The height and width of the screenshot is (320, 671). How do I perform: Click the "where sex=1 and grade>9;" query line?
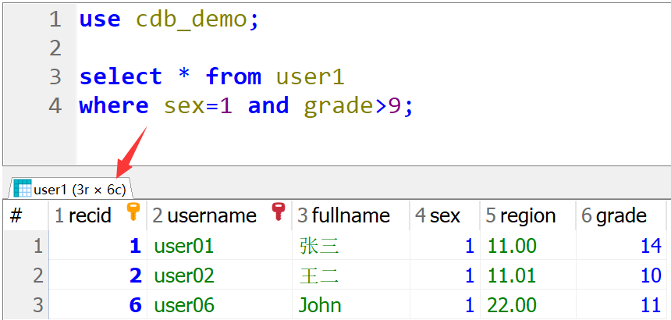pyautogui.click(x=246, y=105)
